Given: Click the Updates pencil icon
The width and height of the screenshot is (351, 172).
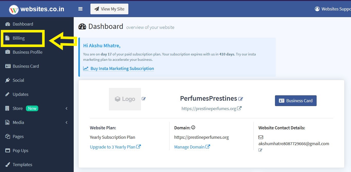Looking at the screenshot, I should click(x=7, y=94).
